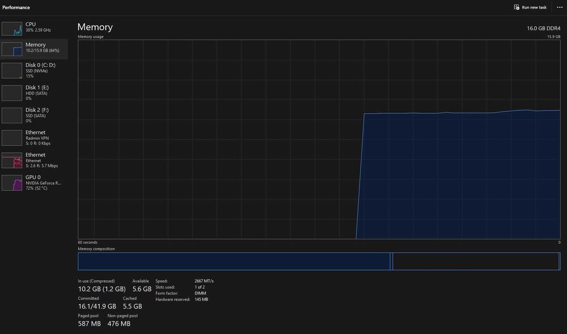Click the Form factor value DIMM
Screen dimensions: 567x334
[200, 293]
